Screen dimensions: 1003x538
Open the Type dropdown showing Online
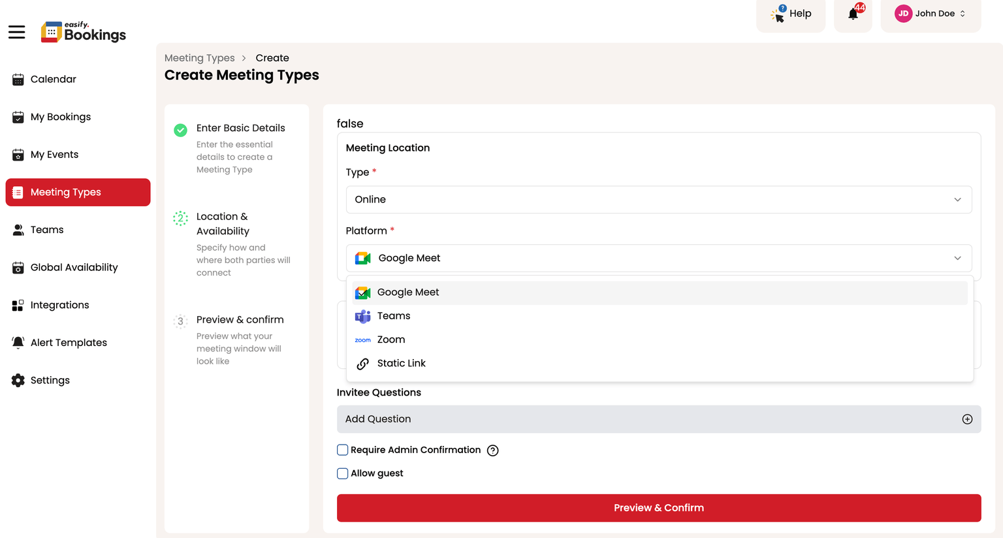point(658,200)
